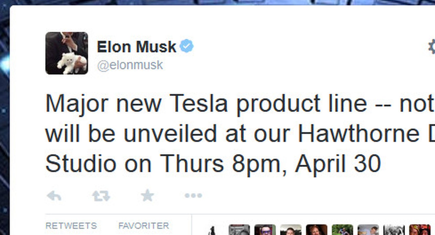The image size is (435, 235).
Task: View the FAVORITER count list
Action: click(x=144, y=226)
